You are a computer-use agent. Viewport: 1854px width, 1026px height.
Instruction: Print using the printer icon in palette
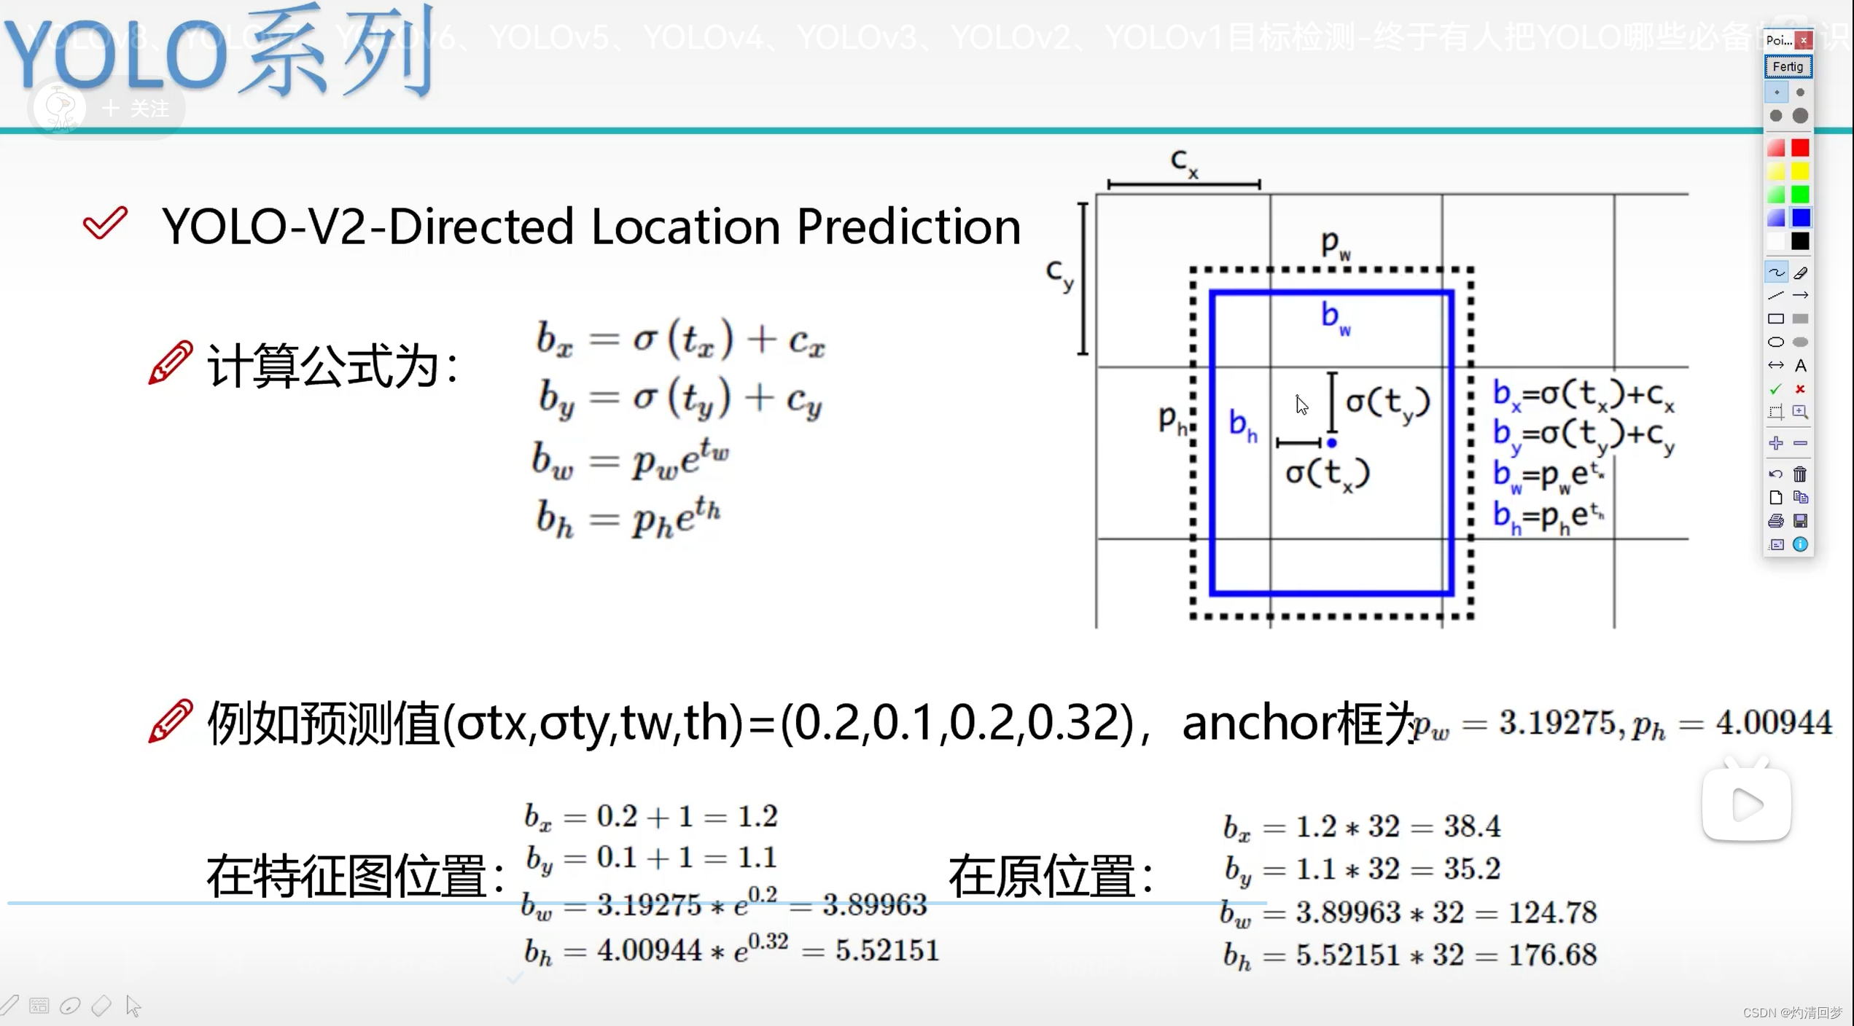pyautogui.click(x=1775, y=521)
